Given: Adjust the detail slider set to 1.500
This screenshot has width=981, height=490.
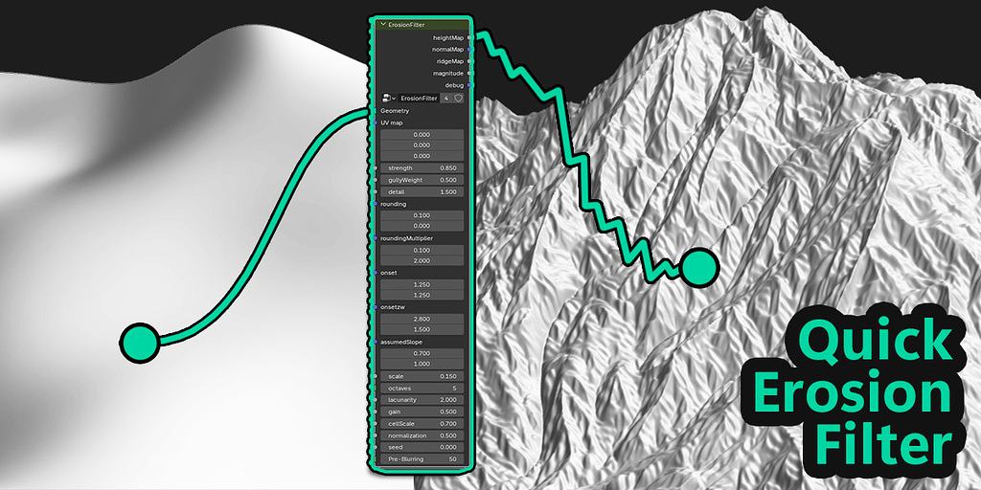Looking at the screenshot, I should (x=422, y=191).
